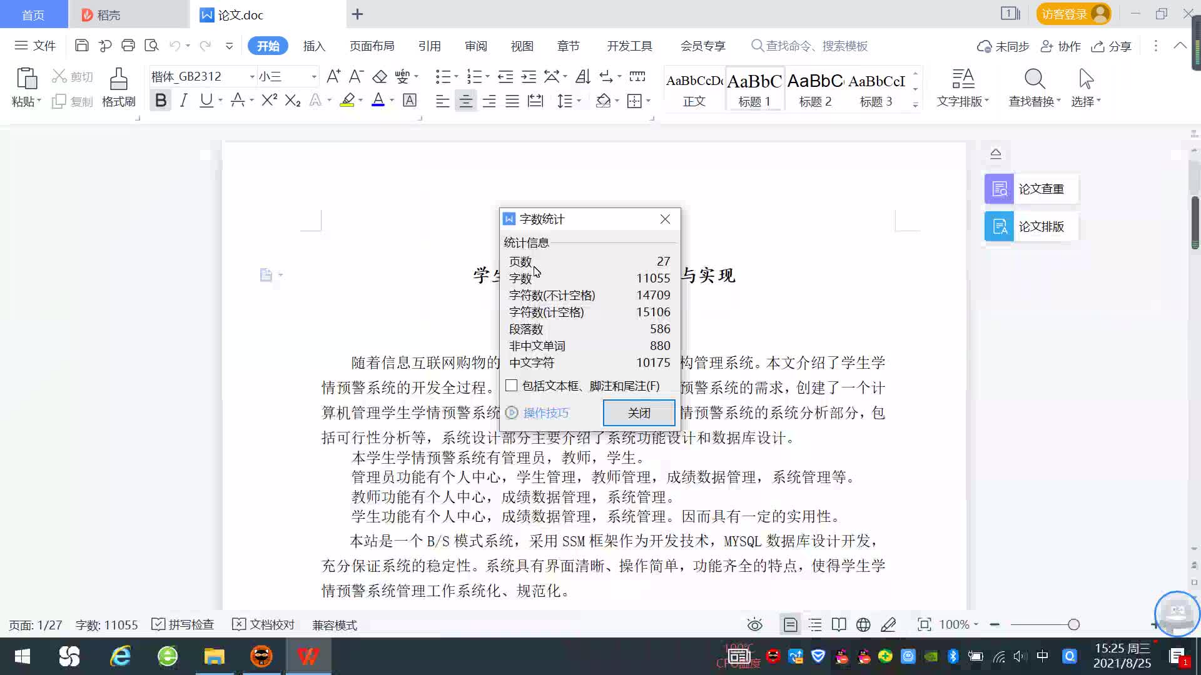Open the 论文查重 sidebar tool
This screenshot has height=675, width=1201.
point(1031,189)
